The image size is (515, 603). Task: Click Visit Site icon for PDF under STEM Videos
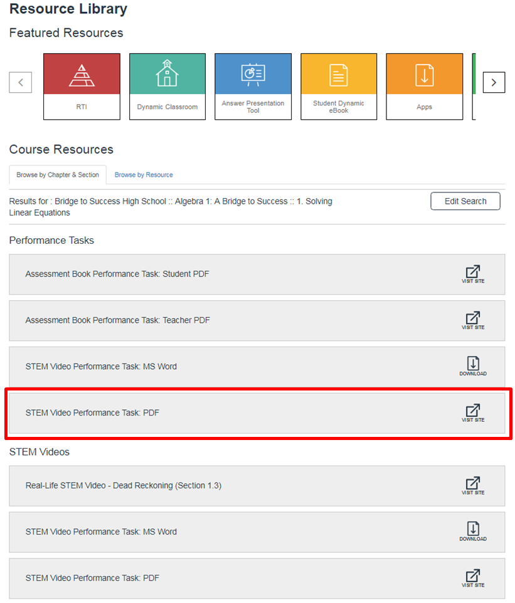[x=472, y=578]
